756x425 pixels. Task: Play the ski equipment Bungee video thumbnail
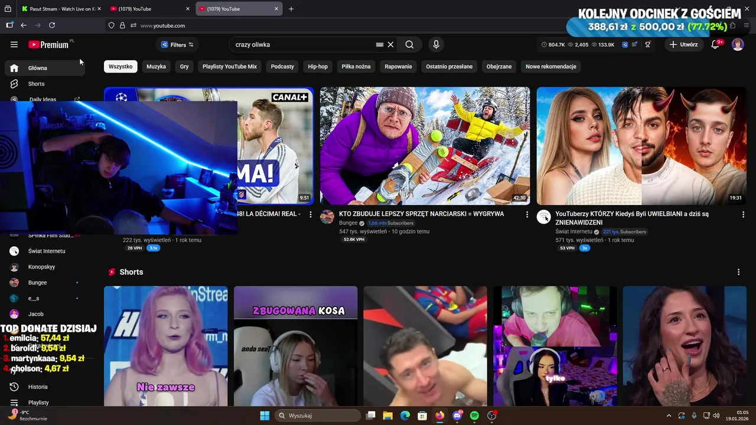(x=425, y=146)
